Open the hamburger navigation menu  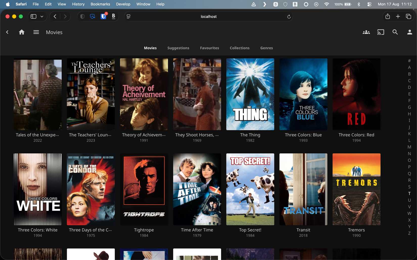click(36, 32)
